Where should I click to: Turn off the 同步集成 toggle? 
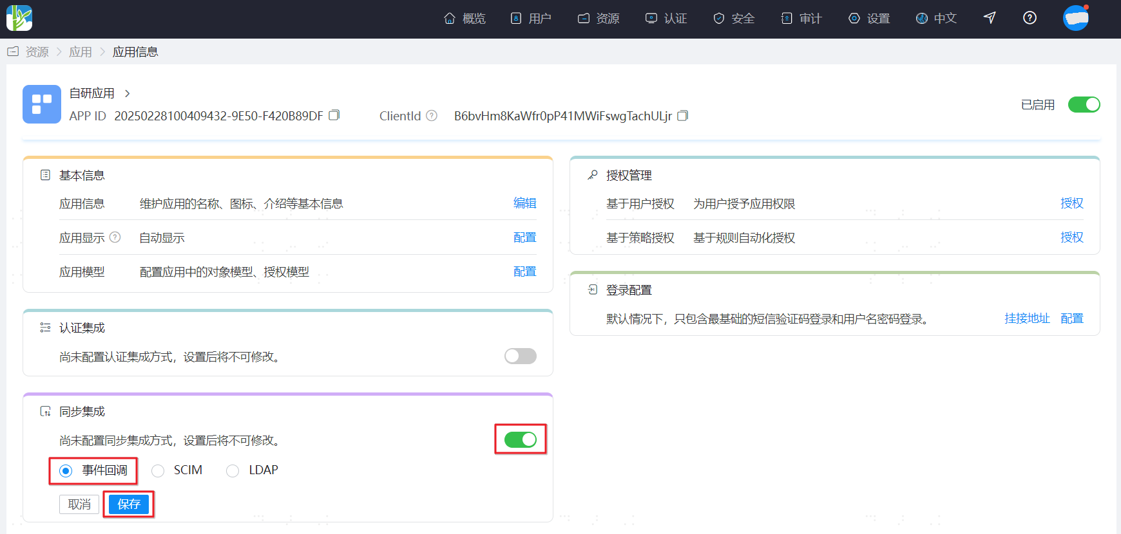tap(520, 439)
